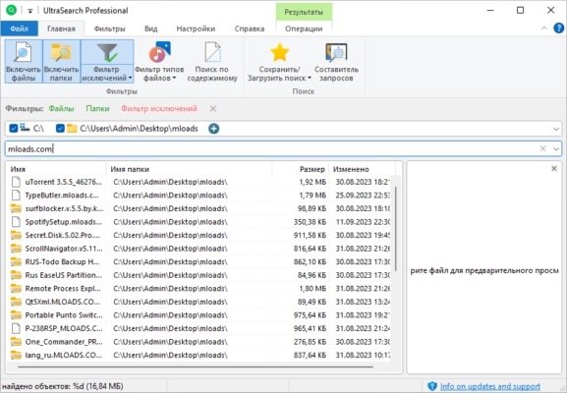Click the 276,85 КБ size cell
The height and width of the screenshot is (393, 567).
point(310,342)
